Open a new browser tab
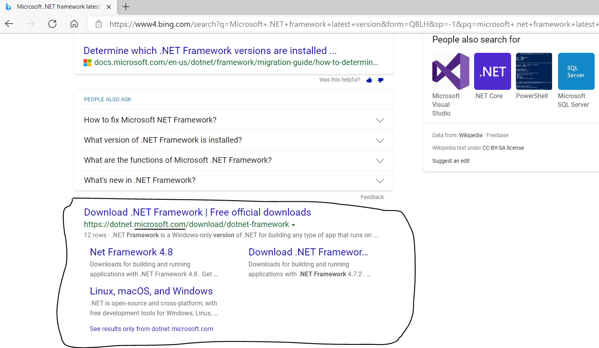Screen dimensions: 599x348 point(126,7)
